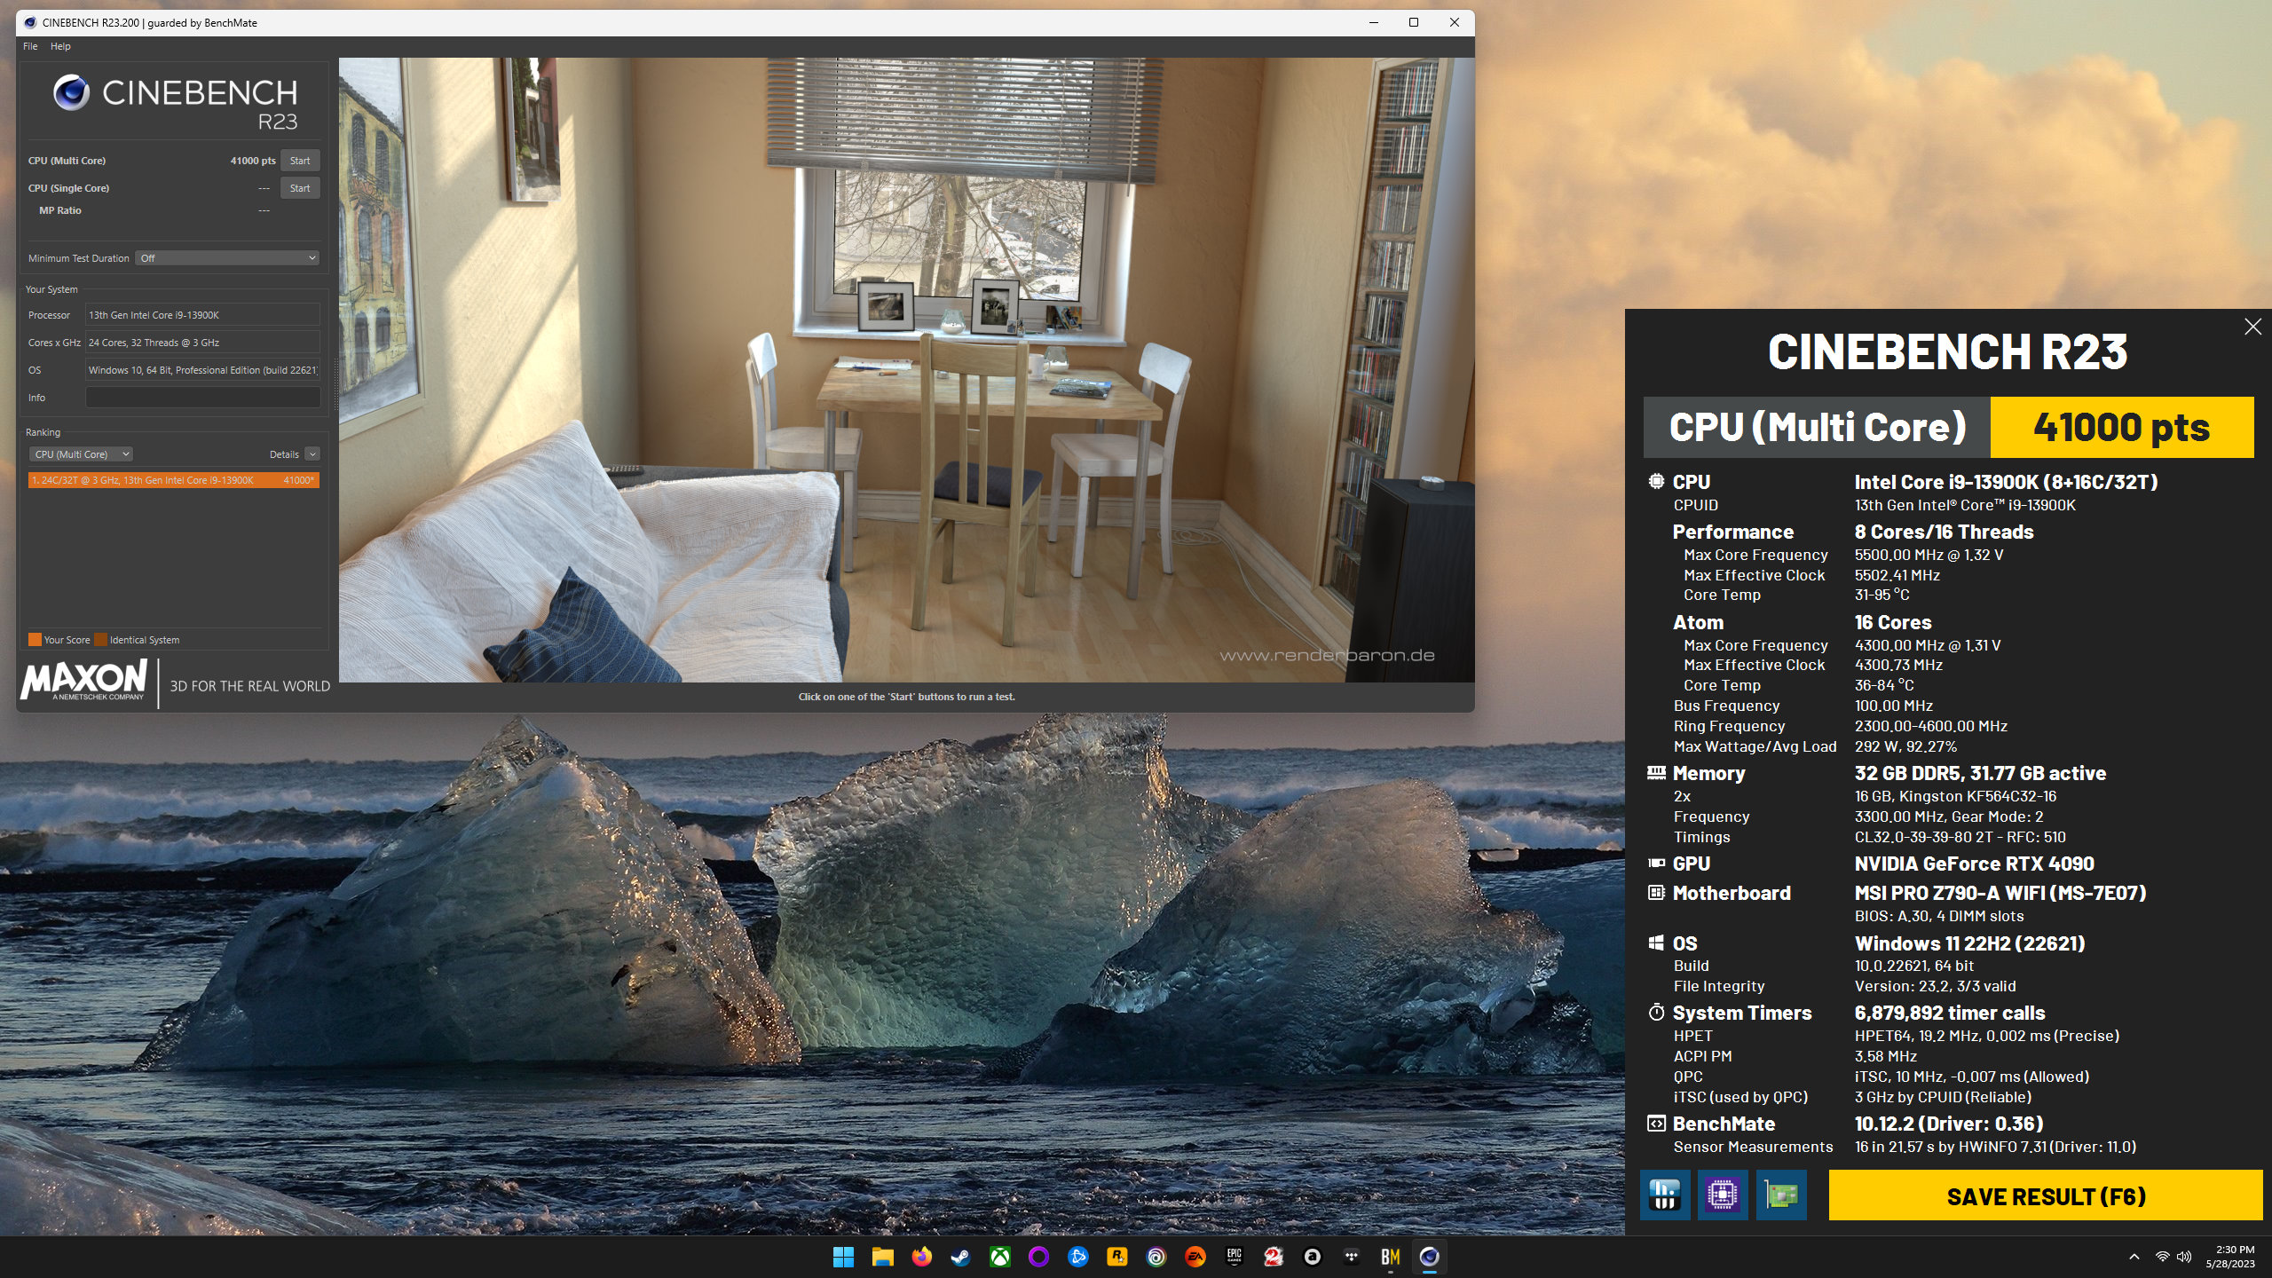Click the MSI PRO Z790-A WIFI motherboard text
The image size is (2272, 1278).
pyautogui.click(x=2000, y=893)
